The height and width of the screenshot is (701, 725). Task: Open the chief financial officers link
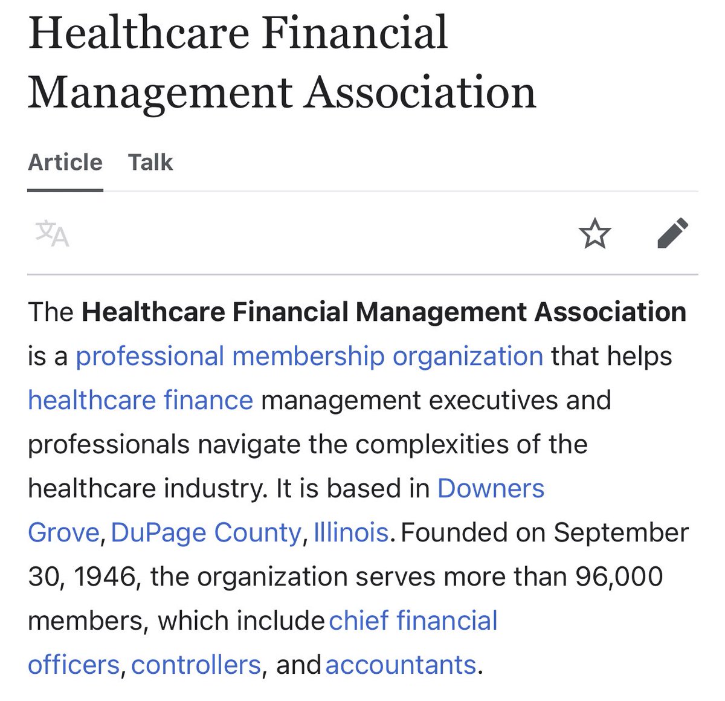(413, 621)
